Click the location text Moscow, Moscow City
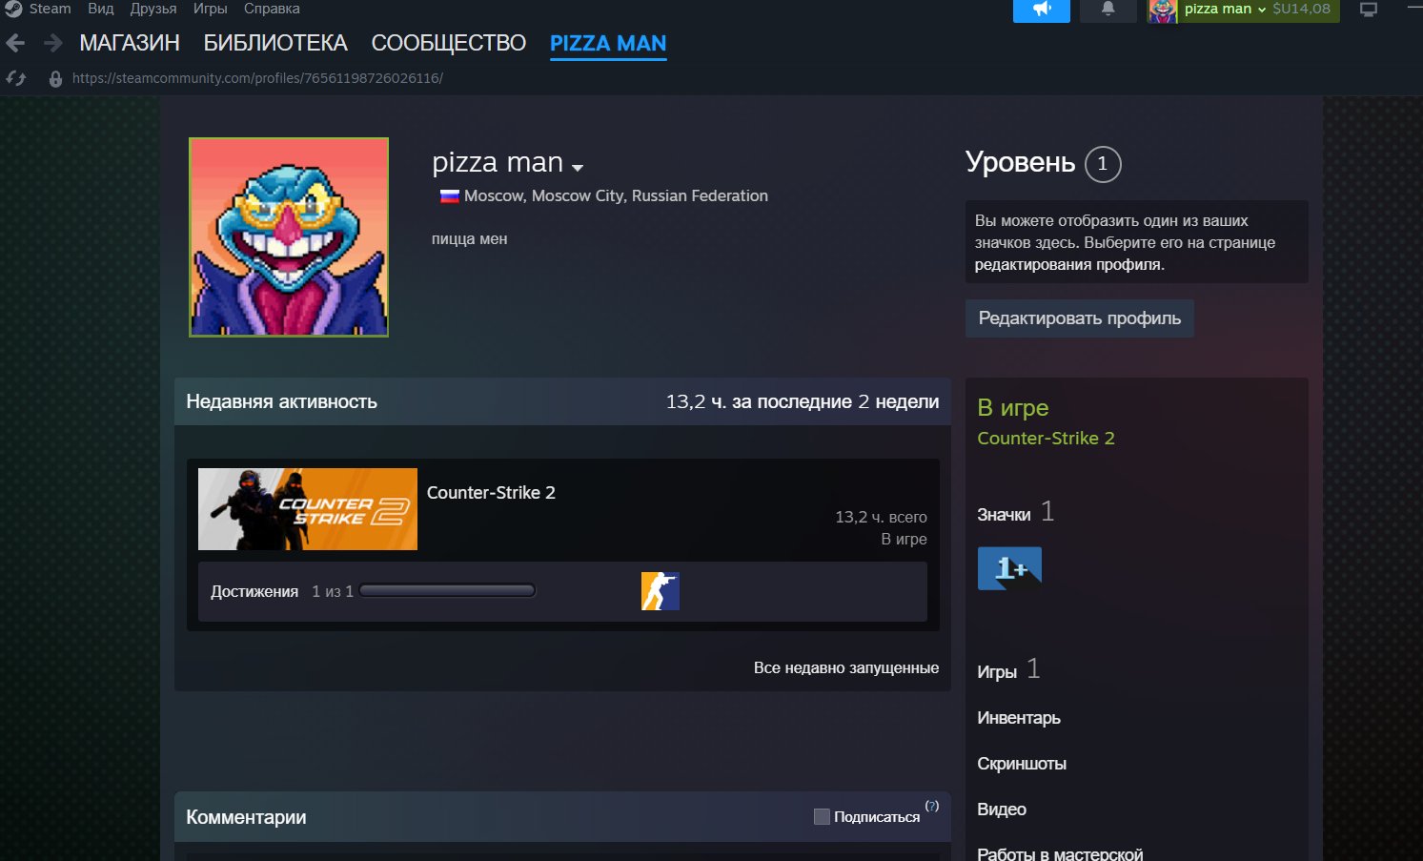Screen dimensions: 1423x861 pyautogui.click(x=616, y=195)
